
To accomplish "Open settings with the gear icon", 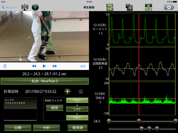I will 169,7.
